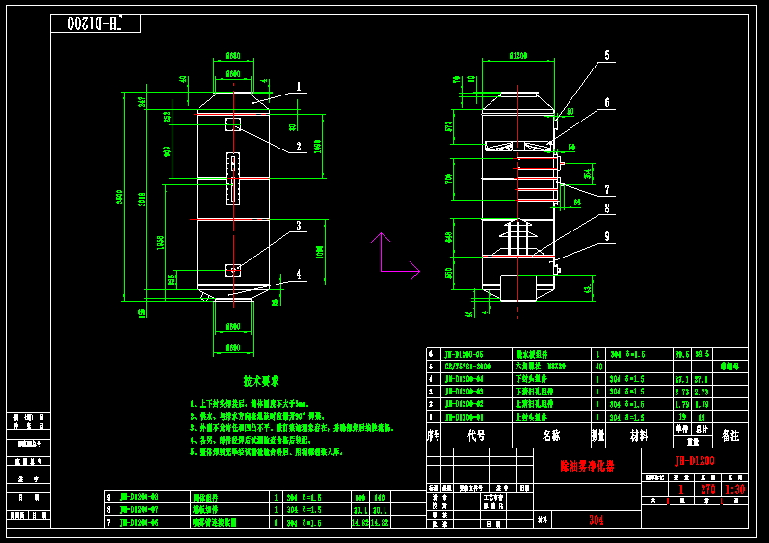Click the 技术要求 heading

coord(261,381)
